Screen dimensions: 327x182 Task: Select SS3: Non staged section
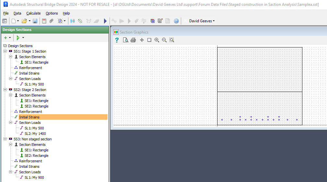(32, 139)
